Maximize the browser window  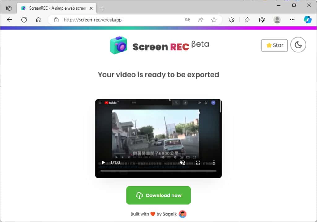point(294,6)
